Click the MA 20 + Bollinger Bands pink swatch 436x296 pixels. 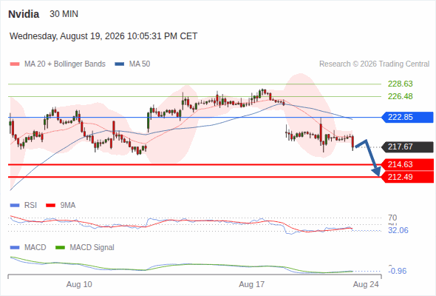click(x=15, y=64)
